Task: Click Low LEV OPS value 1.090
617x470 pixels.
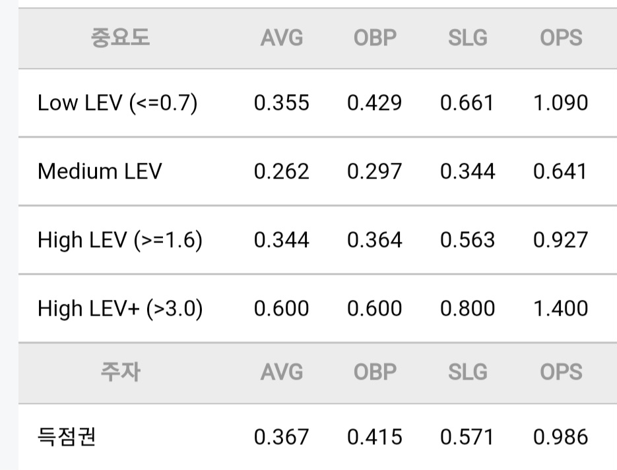Action: (x=561, y=103)
